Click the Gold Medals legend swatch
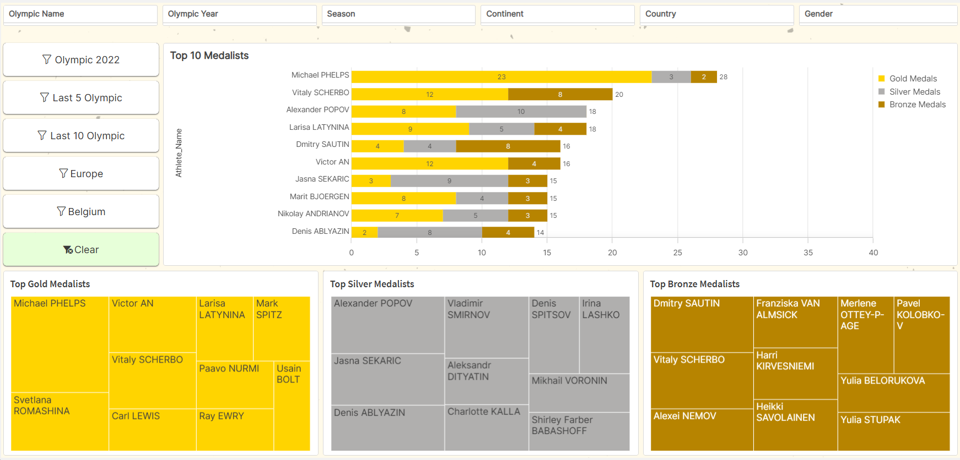Viewport: 960px width, 460px height. coord(882,79)
